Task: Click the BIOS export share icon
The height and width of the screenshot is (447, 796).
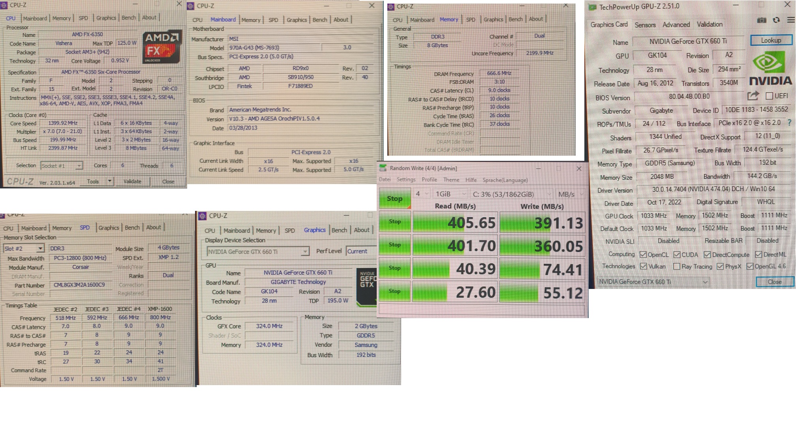Action: pos(753,96)
